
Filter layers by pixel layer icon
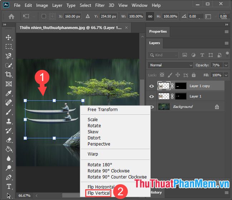tap(185, 55)
